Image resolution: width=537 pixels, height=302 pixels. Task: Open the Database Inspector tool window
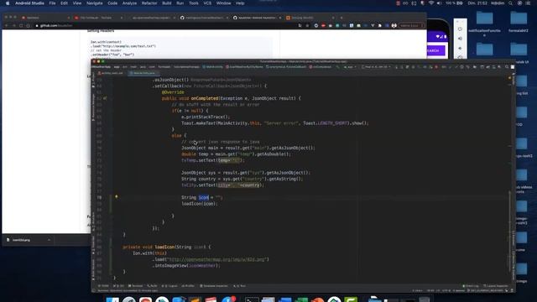[x=214, y=286]
